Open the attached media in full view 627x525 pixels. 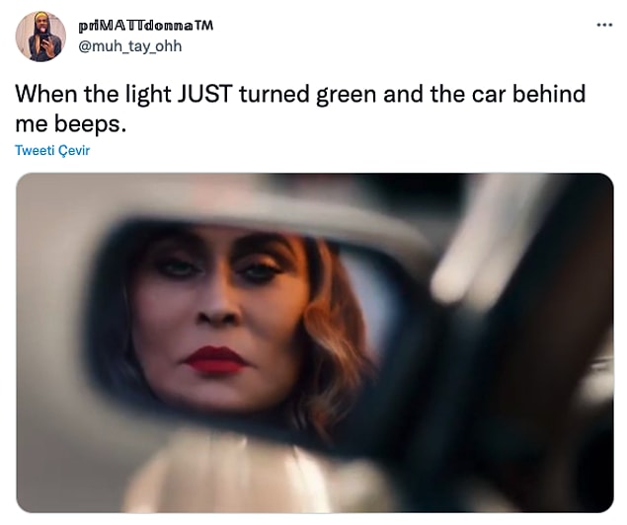(315, 342)
